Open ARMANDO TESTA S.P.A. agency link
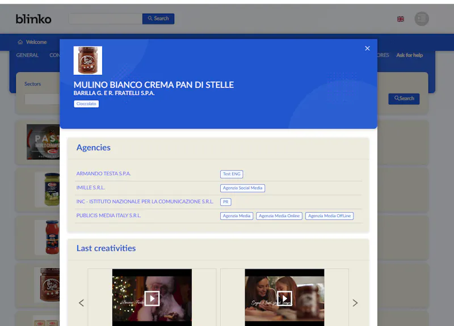Viewport: 454px width, 326px height. [x=103, y=173]
